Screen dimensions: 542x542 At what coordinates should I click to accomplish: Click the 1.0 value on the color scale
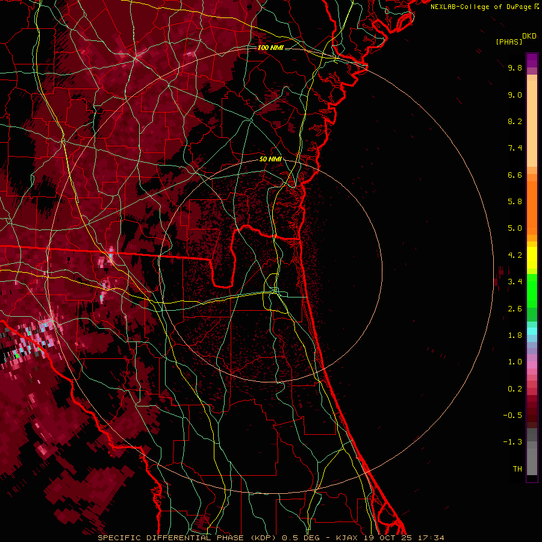(x=515, y=362)
